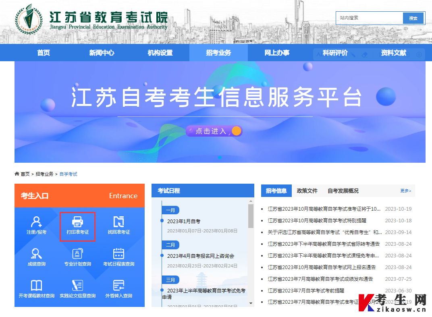This screenshot has height=317, width=432.
Task: Click the 点击进入 banner button
Action: (214, 131)
